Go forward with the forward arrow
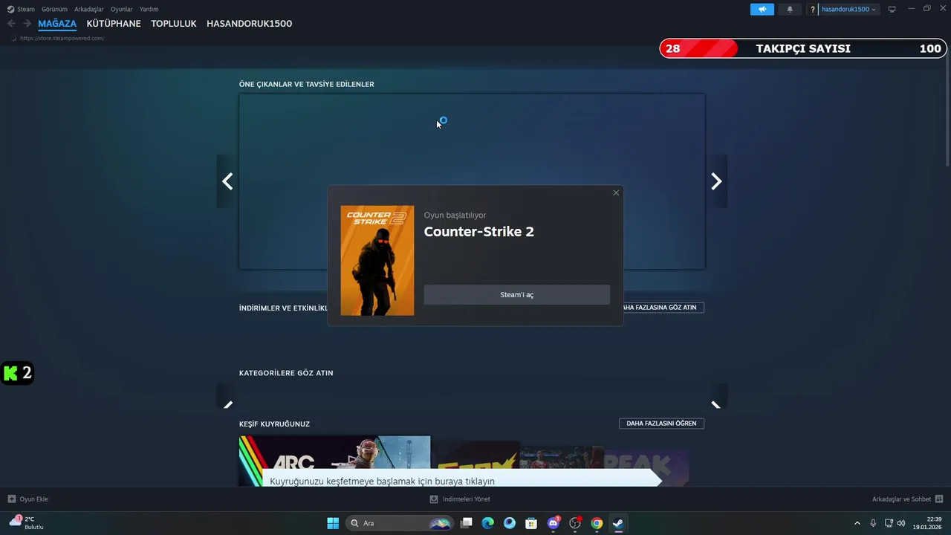 click(x=27, y=24)
